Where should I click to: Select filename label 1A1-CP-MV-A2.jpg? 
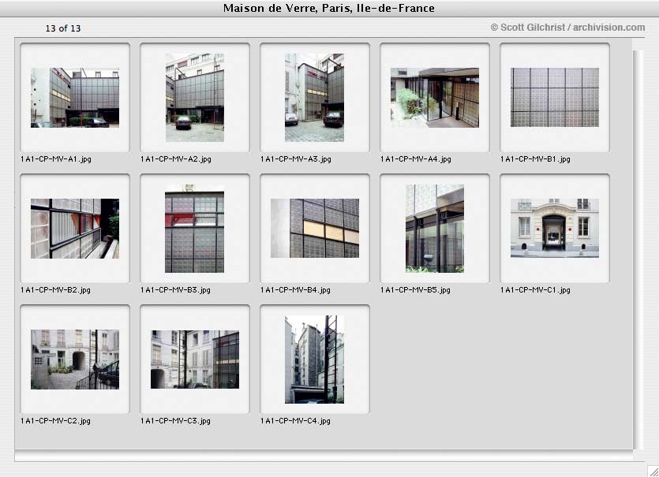(x=176, y=159)
